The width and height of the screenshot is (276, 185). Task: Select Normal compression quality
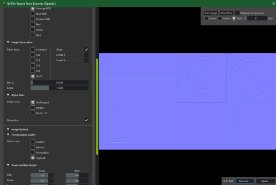point(33,147)
